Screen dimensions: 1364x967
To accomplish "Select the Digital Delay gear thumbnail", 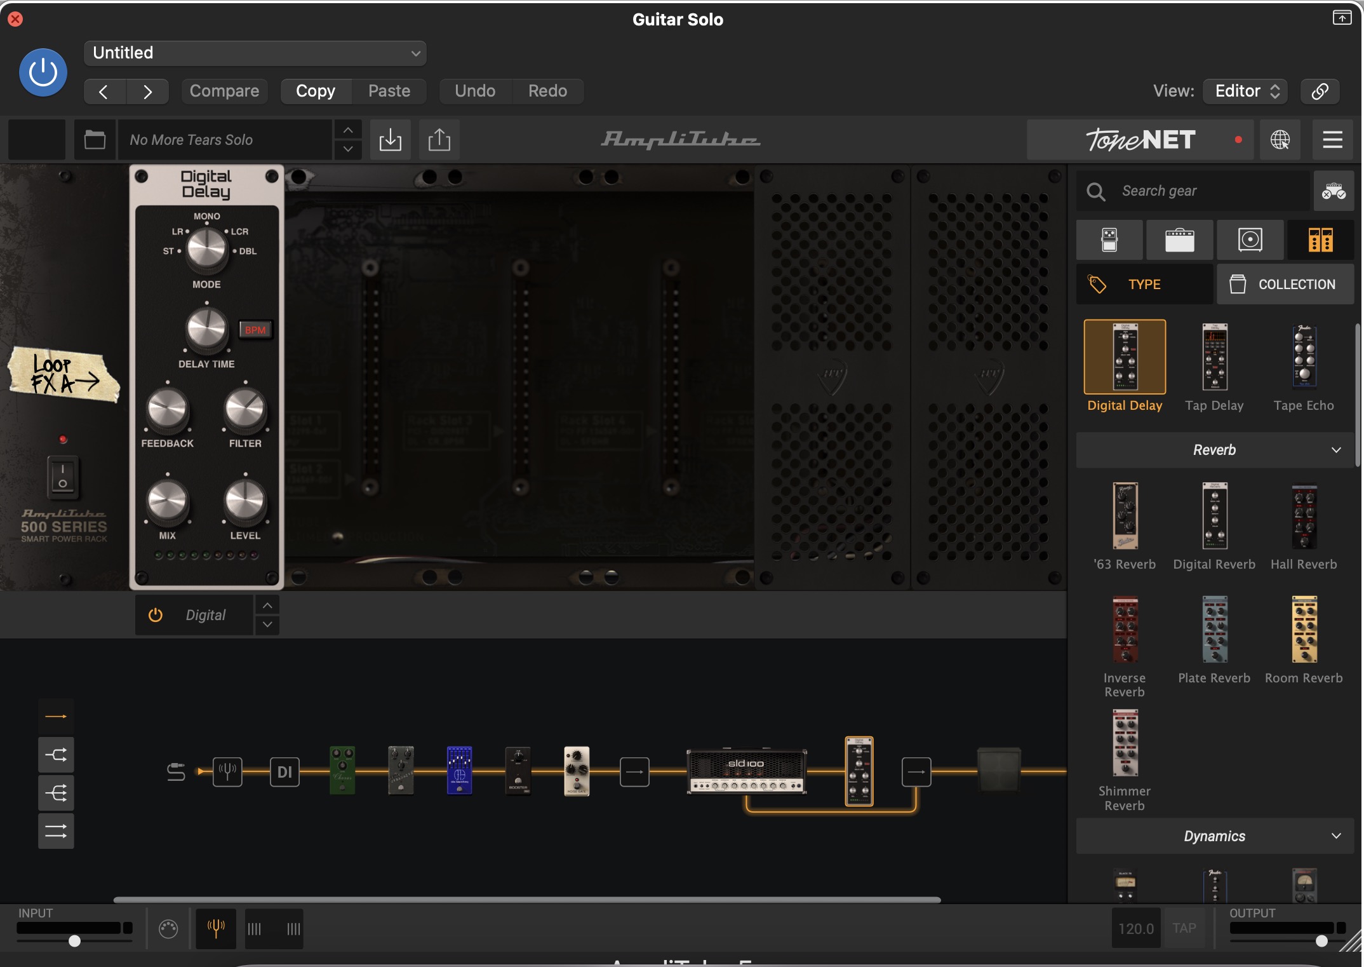I will click(1125, 357).
